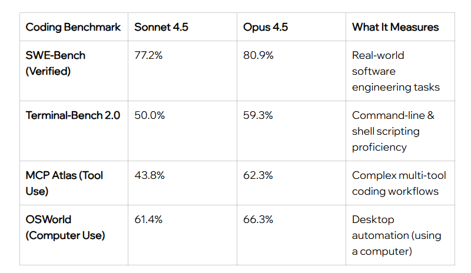471x273 pixels.
Task: Click the Sonnet 4.5 column header
Action: coord(161,27)
